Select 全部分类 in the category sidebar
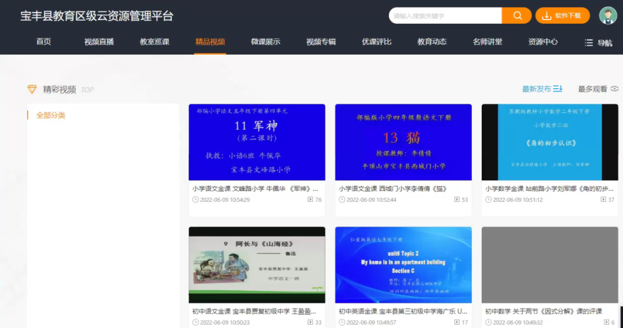 pos(51,115)
